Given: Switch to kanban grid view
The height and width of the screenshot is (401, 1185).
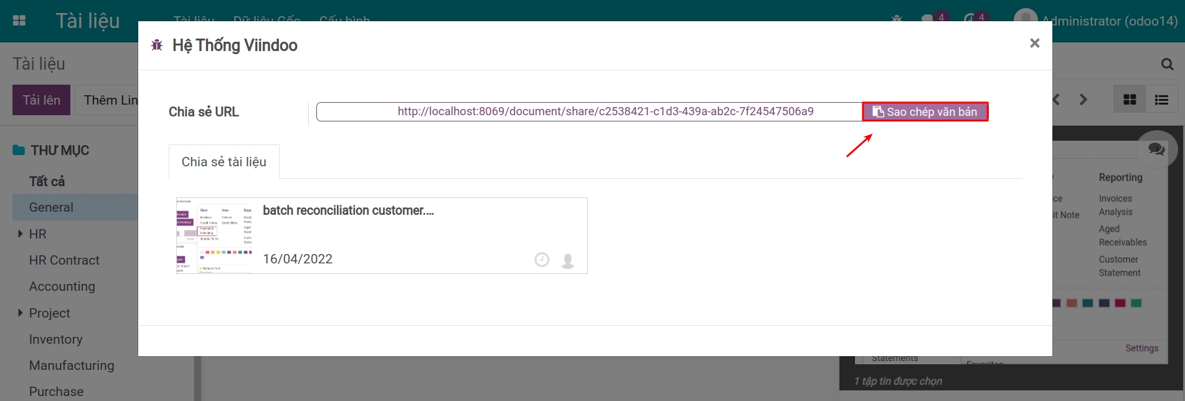Looking at the screenshot, I should 1130,100.
